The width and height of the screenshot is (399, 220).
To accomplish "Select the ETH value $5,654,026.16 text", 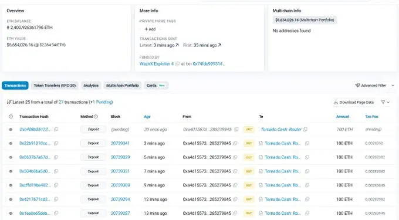I will click(x=20, y=45).
